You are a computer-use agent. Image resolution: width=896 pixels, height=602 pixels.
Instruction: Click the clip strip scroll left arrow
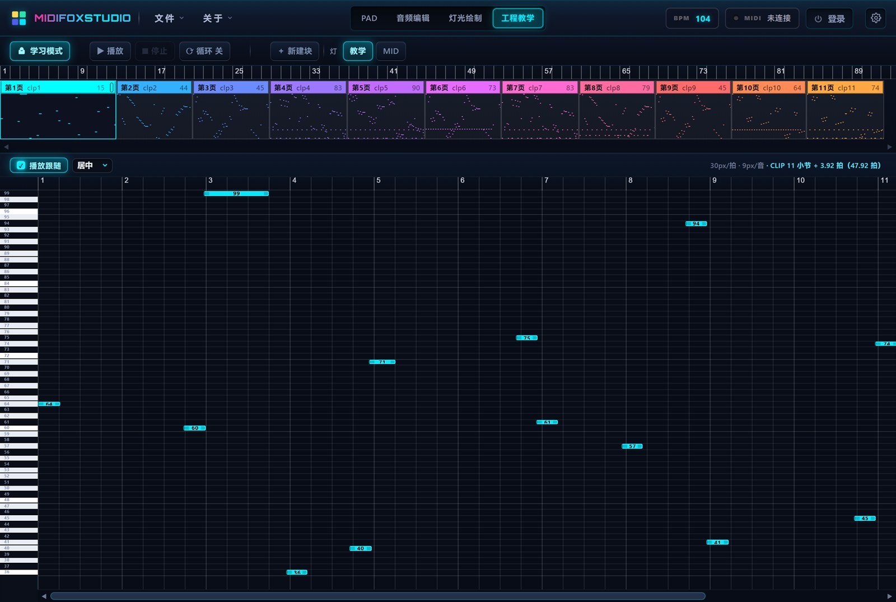tap(6, 147)
